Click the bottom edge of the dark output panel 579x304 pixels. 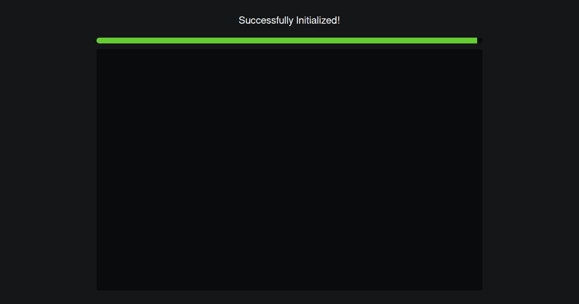pyautogui.click(x=289, y=290)
